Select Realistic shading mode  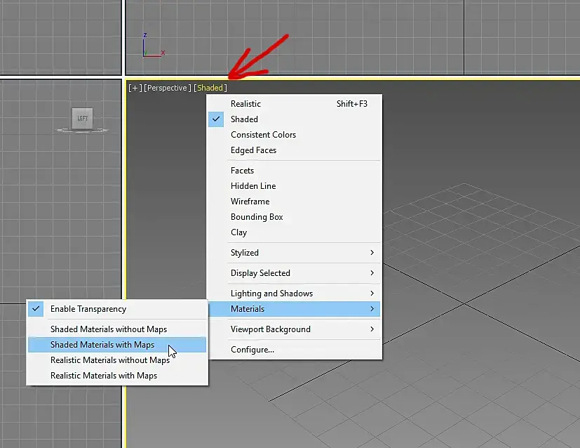coord(295,104)
